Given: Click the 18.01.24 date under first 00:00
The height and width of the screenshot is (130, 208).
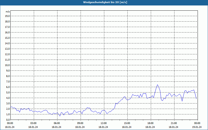Looking at the screenshot, I should click(10, 127).
